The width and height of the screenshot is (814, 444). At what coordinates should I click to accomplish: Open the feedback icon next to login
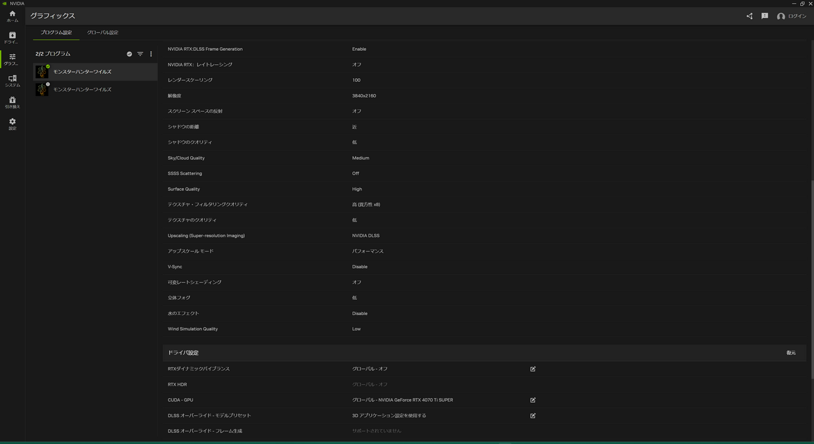click(x=764, y=16)
